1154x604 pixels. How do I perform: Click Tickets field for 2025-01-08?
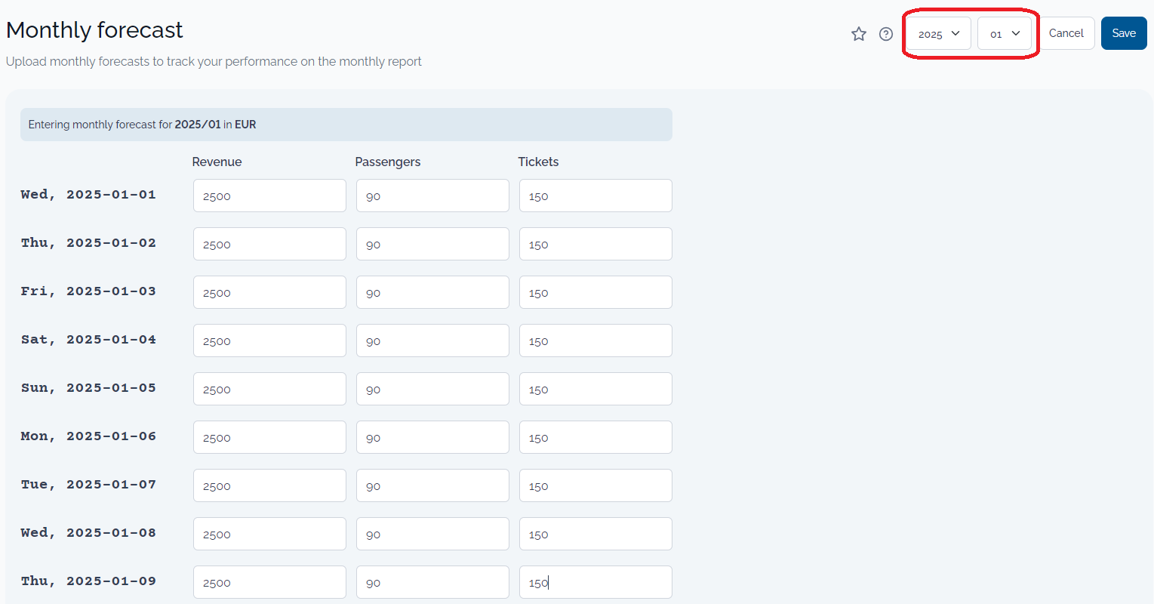595,534
